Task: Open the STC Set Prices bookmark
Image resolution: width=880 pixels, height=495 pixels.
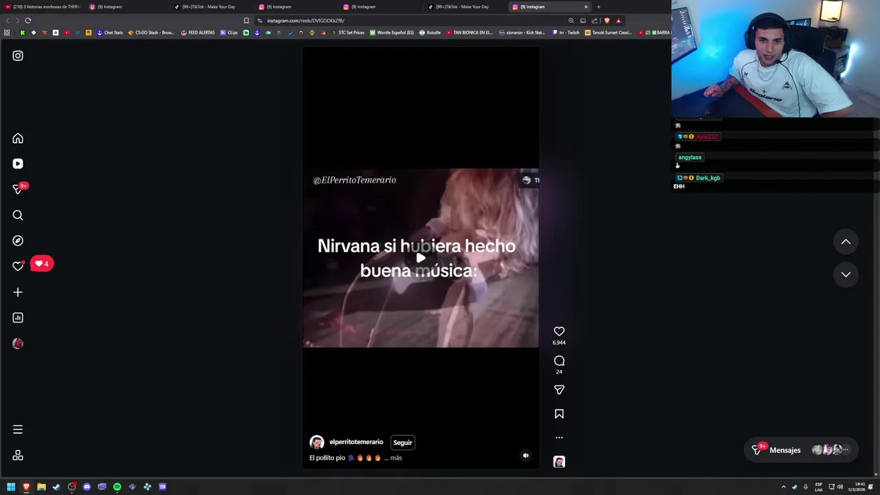Action: 348,32
